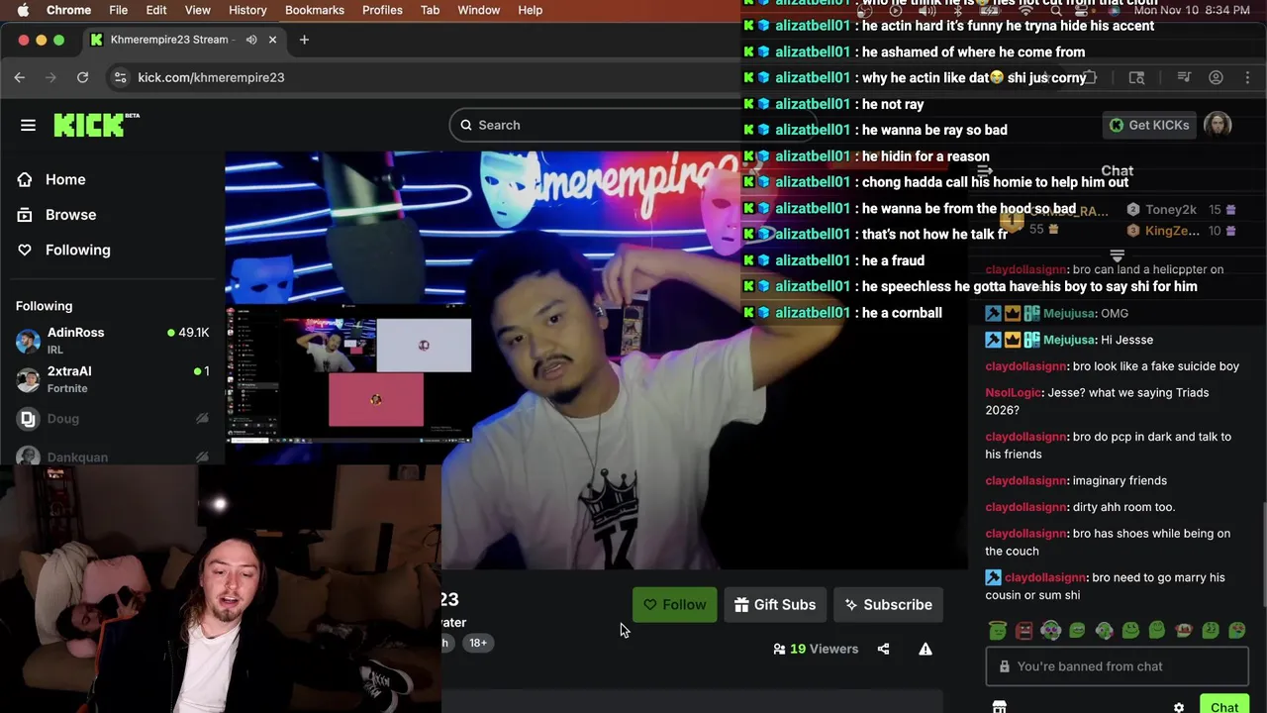Click the address bar URL
The width and height of the screenshot is (1267, 713).
[x=211, y=77]
